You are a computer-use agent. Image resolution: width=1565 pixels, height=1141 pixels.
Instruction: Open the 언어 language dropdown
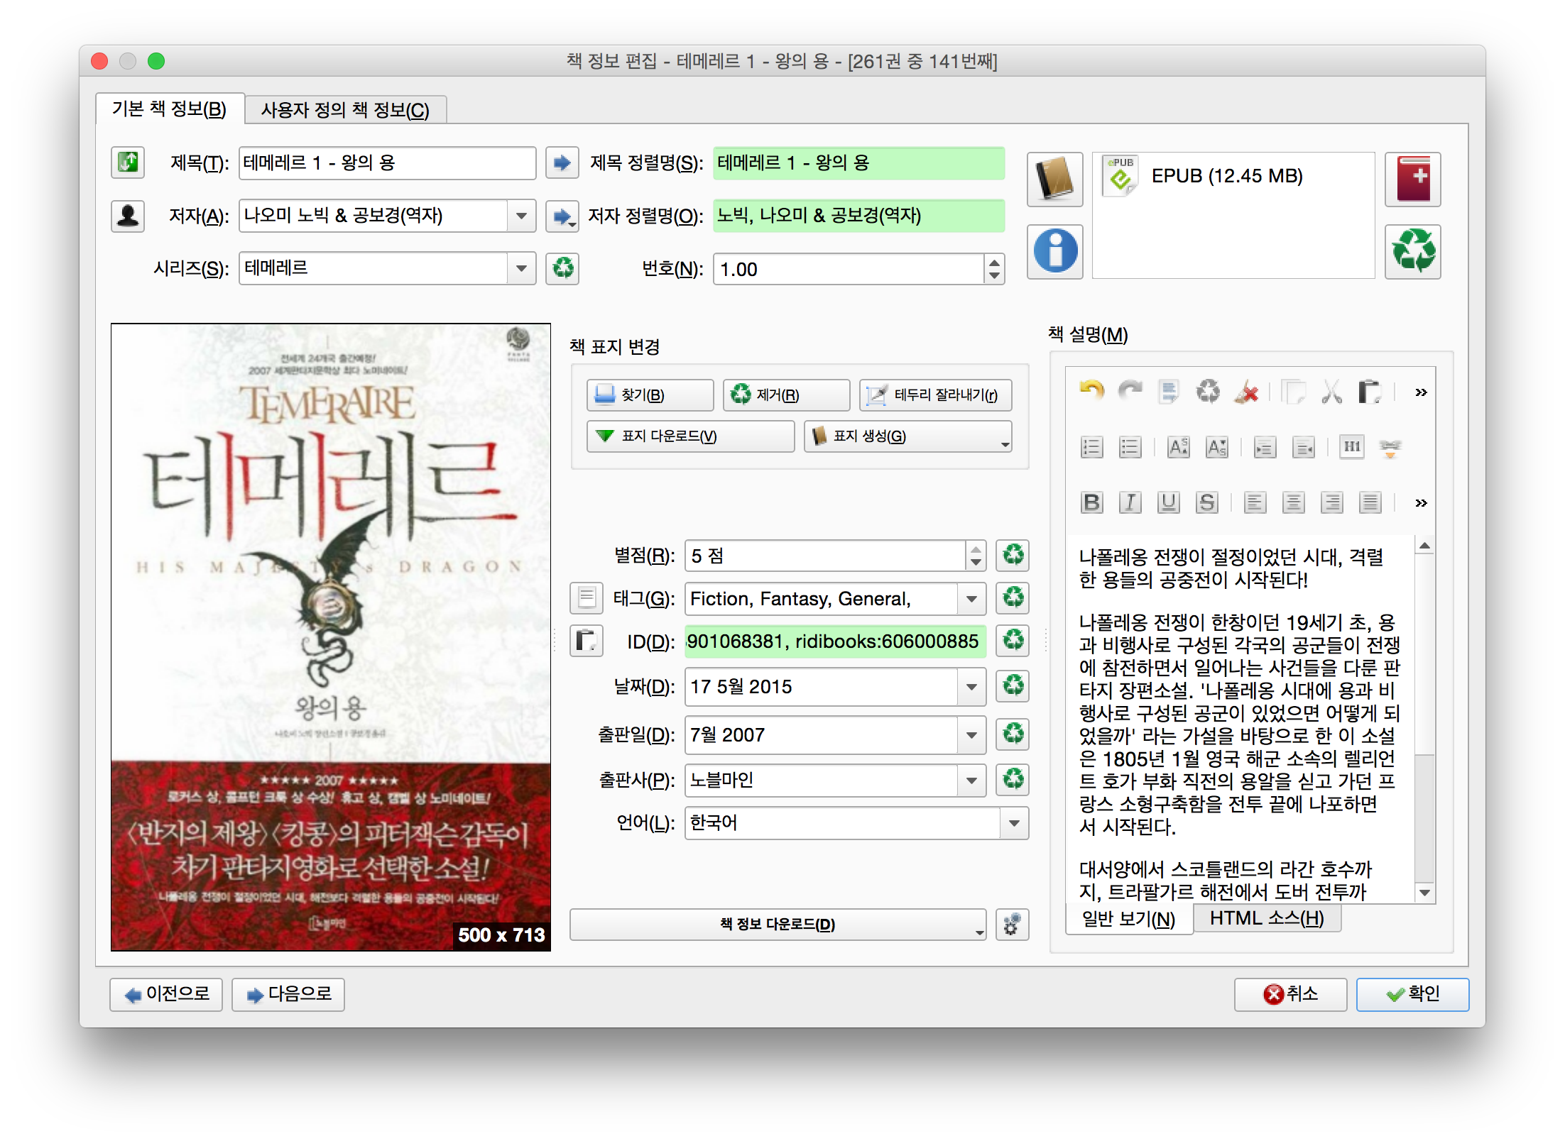pos(1014,823)
